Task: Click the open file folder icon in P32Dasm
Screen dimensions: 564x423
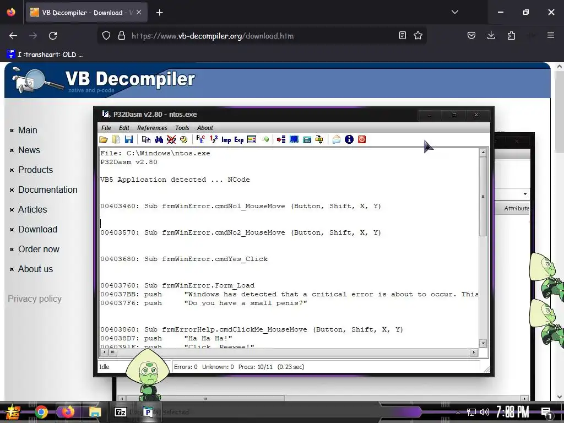Action: click(104, 139)
